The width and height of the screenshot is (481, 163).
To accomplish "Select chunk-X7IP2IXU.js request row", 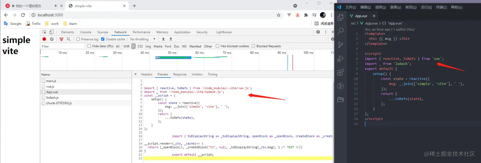I will coord(86,103).
